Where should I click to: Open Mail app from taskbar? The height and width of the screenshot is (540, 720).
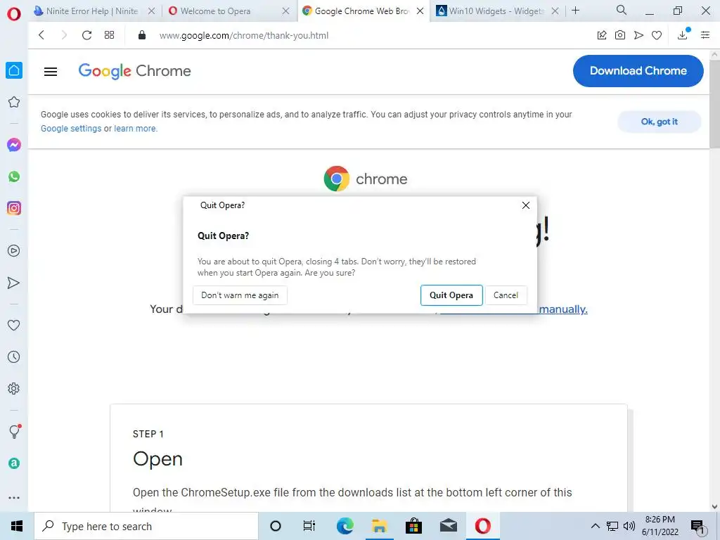click(448, 526)
